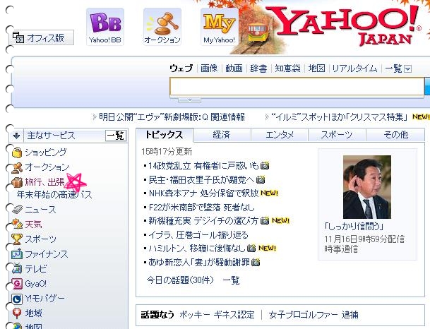Viewport: 430px width, 329px height.
Task: Click the news photo thumbnail of politician
Action: pos(367,187)
